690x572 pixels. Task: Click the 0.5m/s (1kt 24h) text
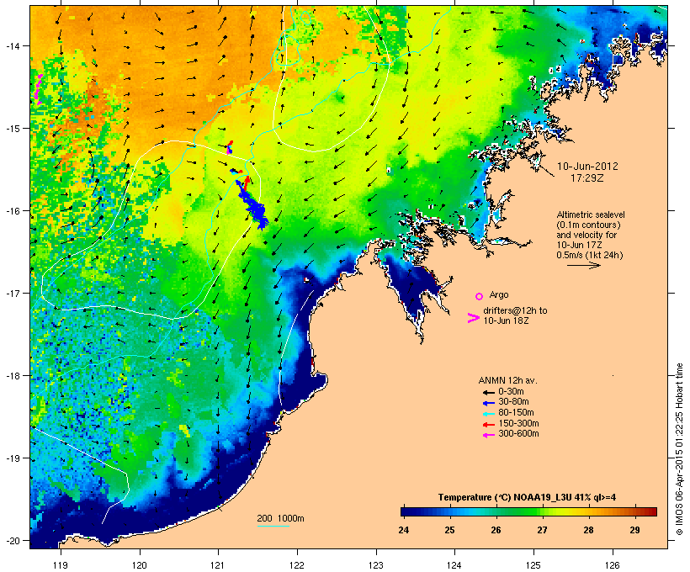click(x=590, y=255)
